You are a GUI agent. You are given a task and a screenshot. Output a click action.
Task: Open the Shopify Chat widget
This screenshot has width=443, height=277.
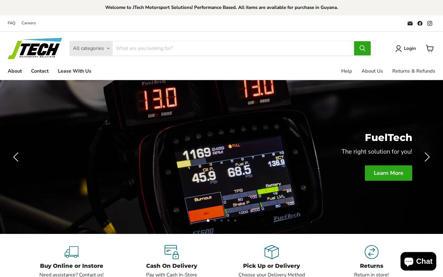418,261
